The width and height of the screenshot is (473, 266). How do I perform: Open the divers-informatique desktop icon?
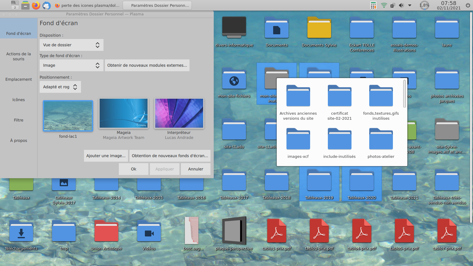tap(234, 27)
